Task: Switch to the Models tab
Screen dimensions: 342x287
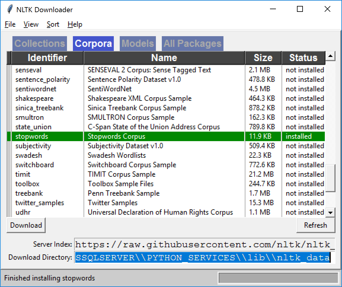Action: pyautogui.click(x=138, y=44)
